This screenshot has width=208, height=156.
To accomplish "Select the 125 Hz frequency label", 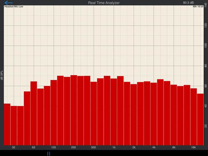I will click(x=53, y=148).
